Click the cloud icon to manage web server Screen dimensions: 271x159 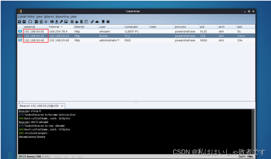tap(97, 22)
